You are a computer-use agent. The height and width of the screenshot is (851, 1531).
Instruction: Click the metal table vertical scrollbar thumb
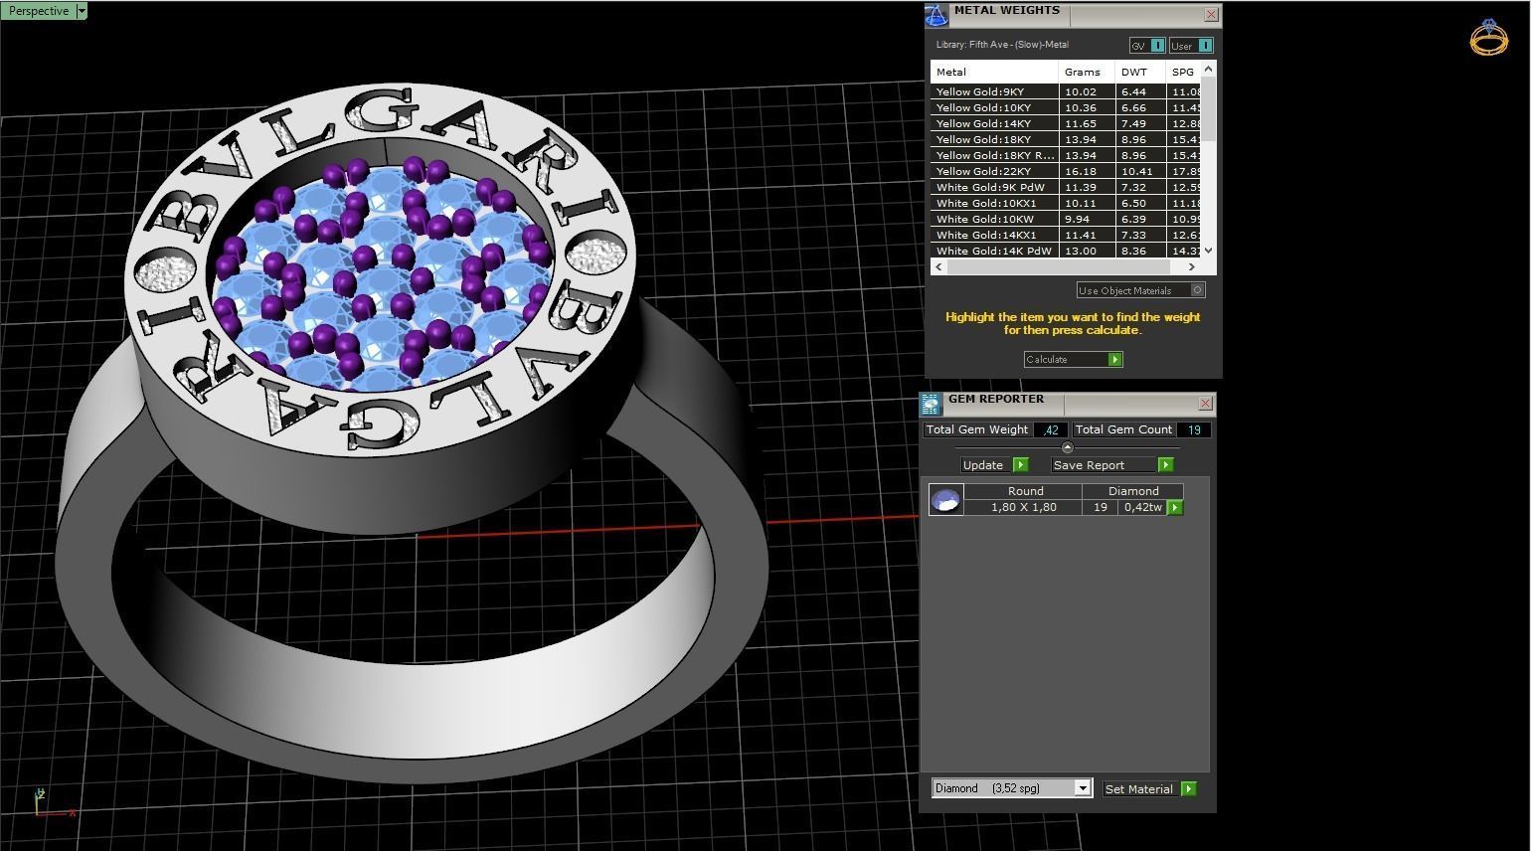pos(1209,107)
